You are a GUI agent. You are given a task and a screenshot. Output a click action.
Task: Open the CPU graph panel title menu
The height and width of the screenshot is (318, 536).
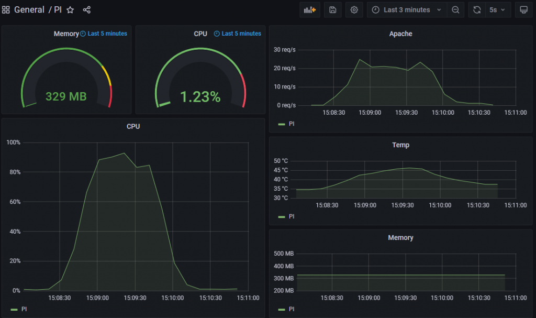coord(133,126)
